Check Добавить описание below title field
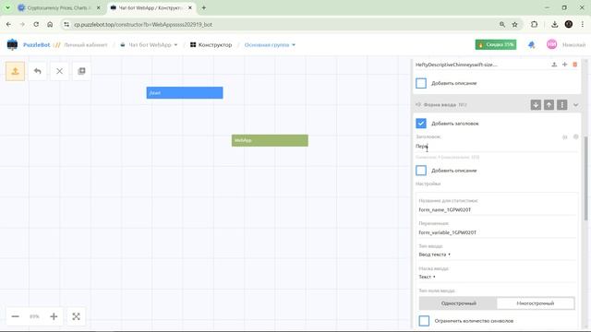The height and width of the screenshot is (332, 591). click(421, 170)
